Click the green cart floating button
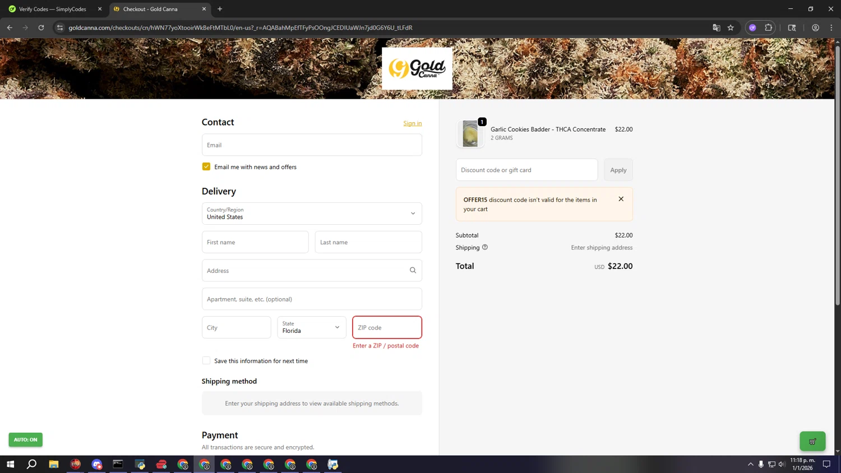Image resolution: width=841 pixels, height=473 pixels. click(x=812, y=441)
